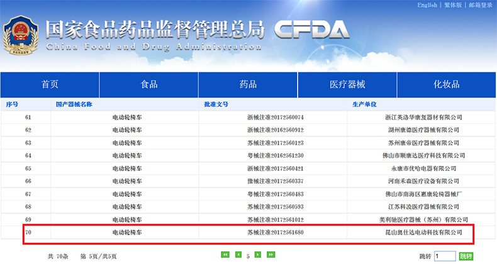Select 电动轮椅车 in row 65
The width and height of the screenshot is (497, 264).
[x=127, y=168]
